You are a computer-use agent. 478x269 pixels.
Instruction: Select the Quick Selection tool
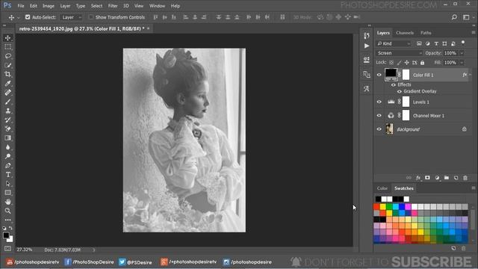tap(8, 65)
